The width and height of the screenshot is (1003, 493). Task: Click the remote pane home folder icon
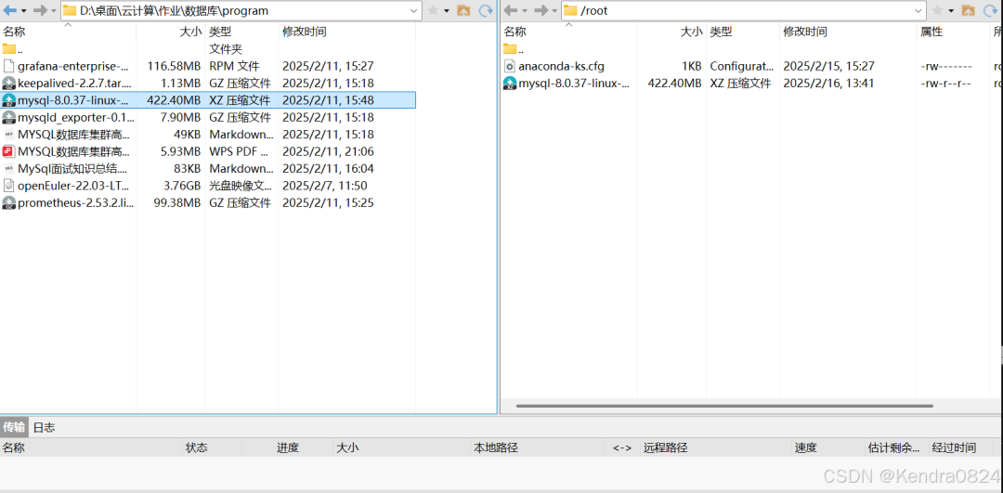pos(969,10)
